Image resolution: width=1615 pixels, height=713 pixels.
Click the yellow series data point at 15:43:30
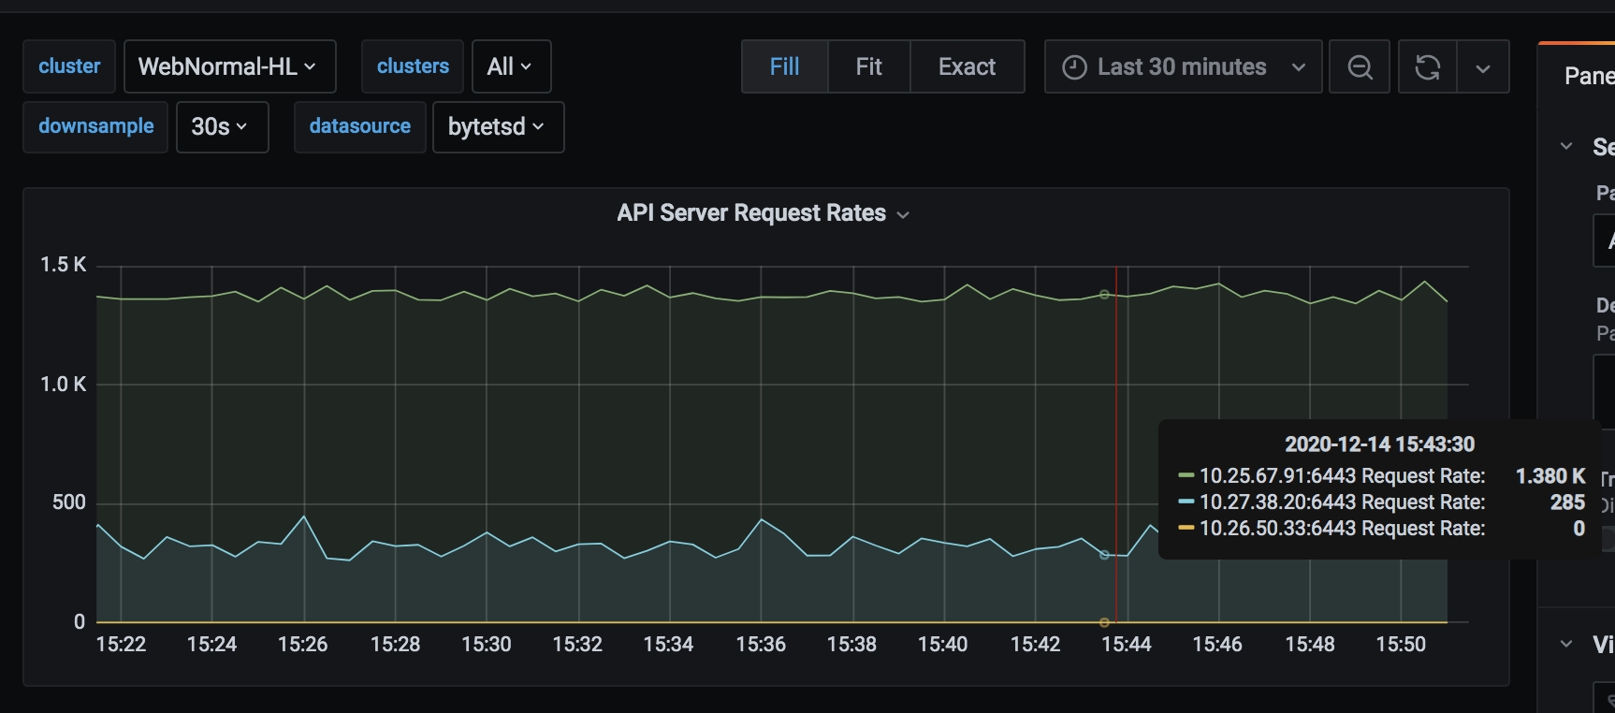(x=1104, y=622)
